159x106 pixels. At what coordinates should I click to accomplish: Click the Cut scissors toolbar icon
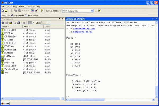click(12, 11)
